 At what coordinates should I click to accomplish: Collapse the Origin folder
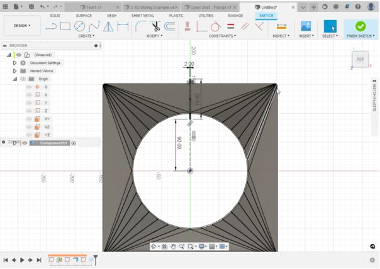click(x=14, y=79)
